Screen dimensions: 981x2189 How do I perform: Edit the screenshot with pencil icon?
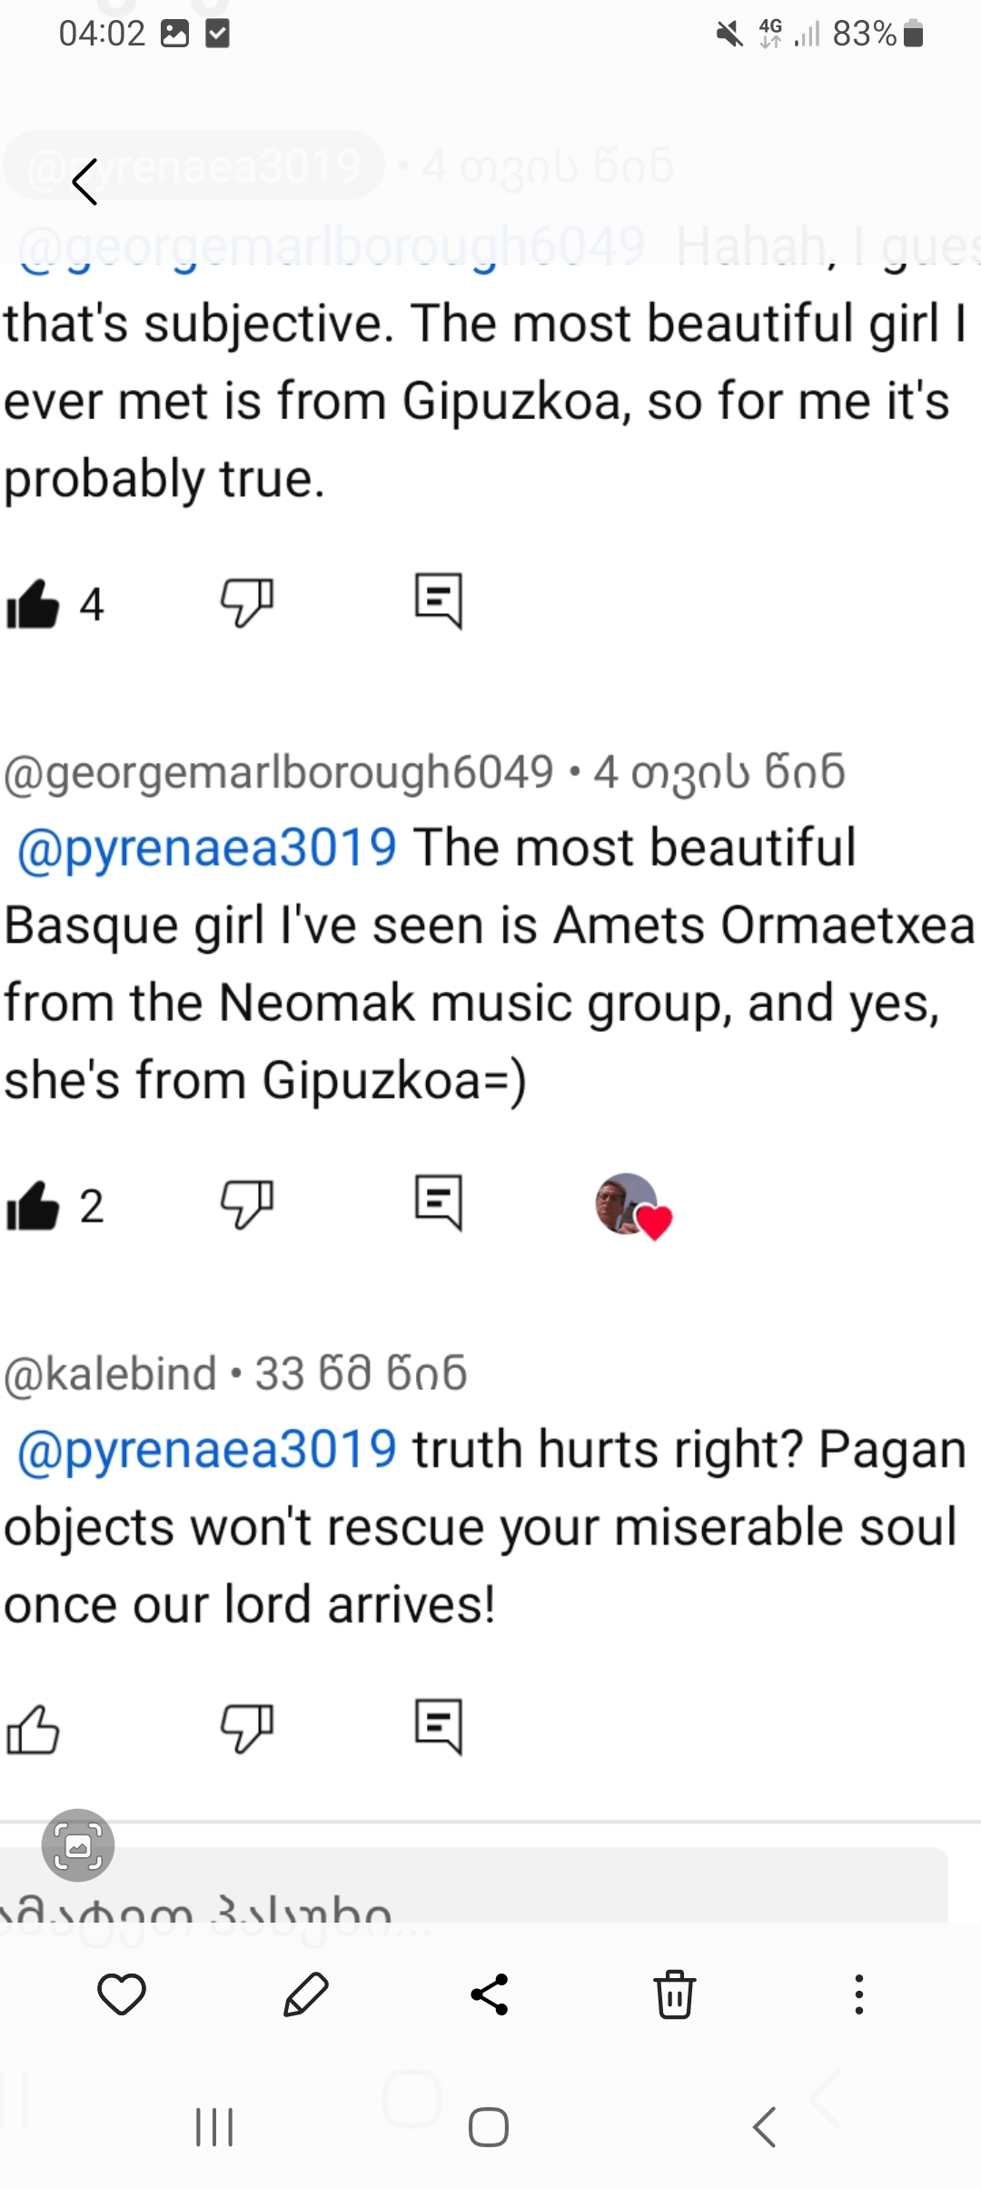(x=306, y=1995)
